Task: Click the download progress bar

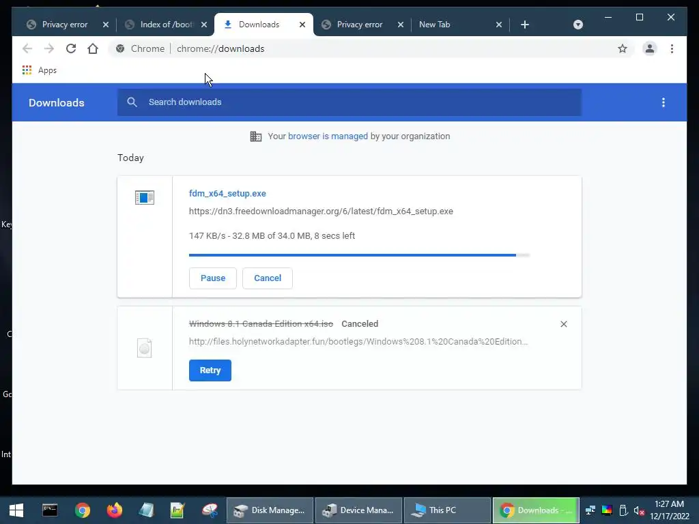Action: pos(359,255)
